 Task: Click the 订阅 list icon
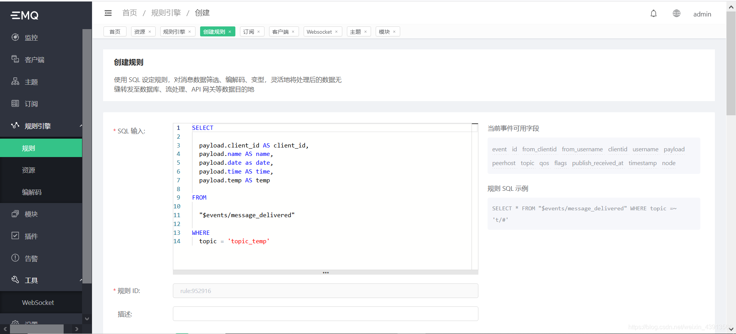pyautogui.click(x=15, y=103)
